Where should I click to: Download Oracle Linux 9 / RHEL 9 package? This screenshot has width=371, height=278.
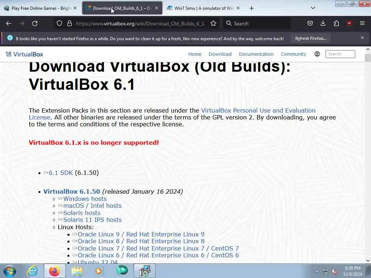click(141, 234)
